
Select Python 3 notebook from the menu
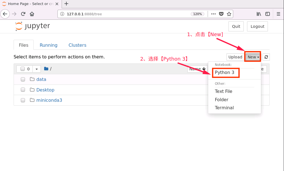pos(225,73)
